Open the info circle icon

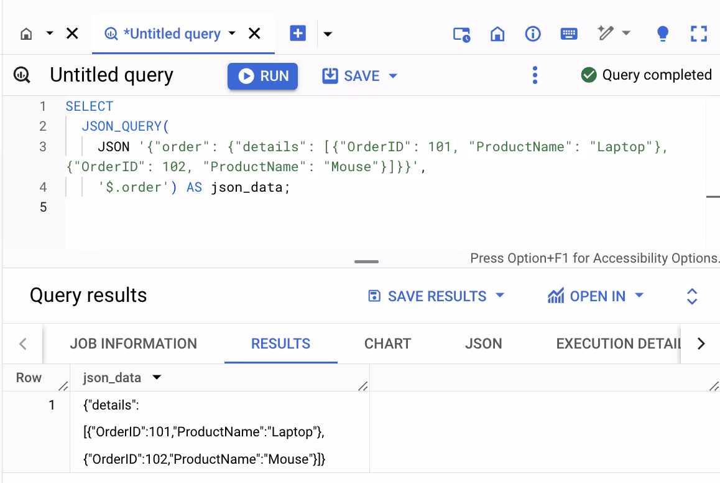[533, 34]
